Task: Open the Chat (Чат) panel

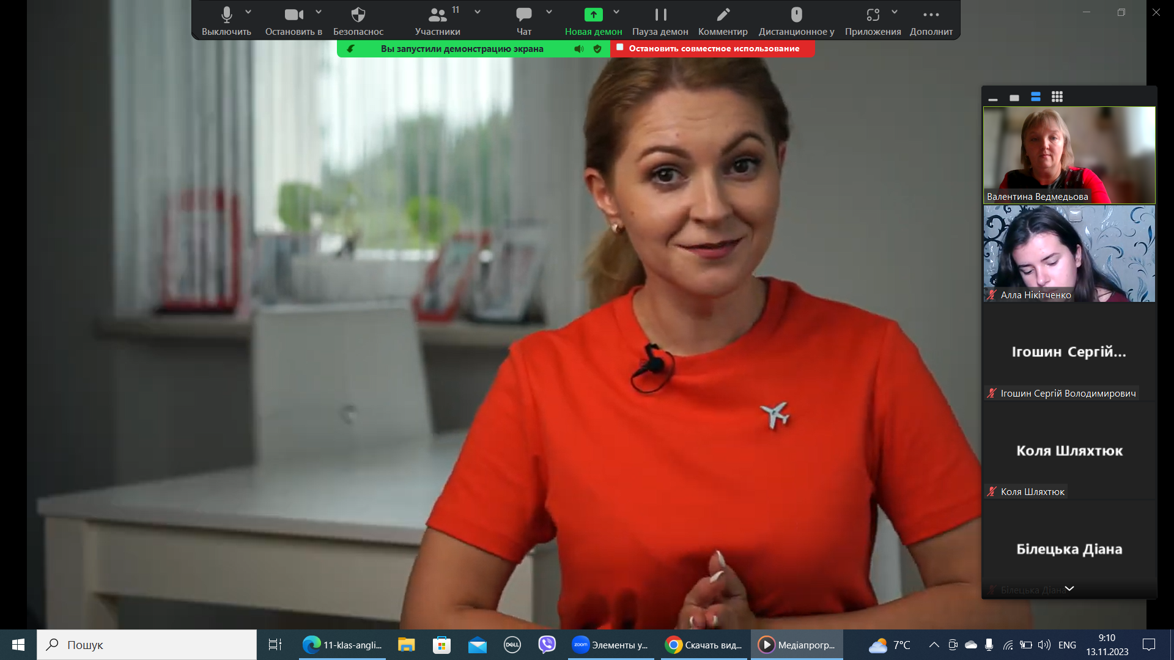Action: 523,15
